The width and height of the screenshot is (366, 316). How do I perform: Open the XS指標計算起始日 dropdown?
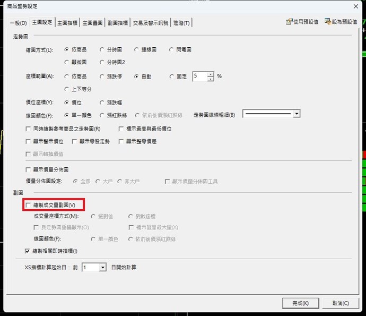102,267
